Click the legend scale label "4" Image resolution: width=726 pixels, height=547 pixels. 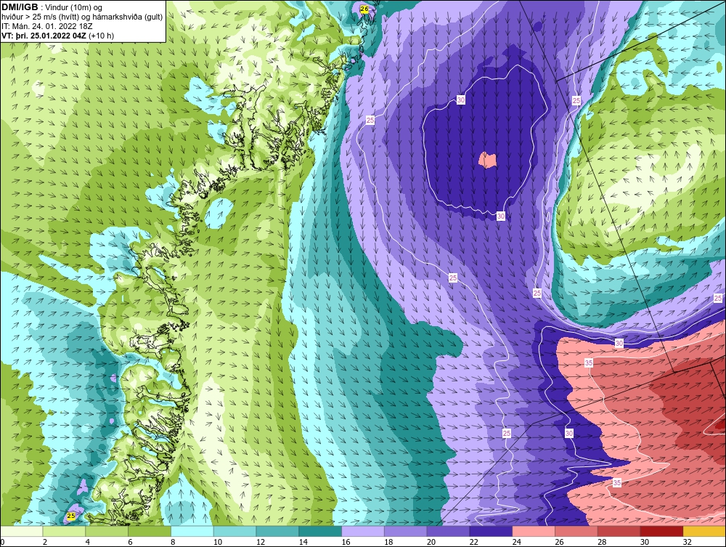[88, 542]
